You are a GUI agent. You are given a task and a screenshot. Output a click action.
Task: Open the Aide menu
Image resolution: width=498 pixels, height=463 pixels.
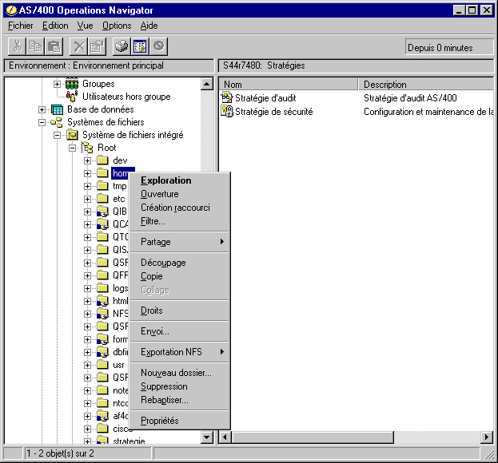pyautogui.click(x=149, y=26)
